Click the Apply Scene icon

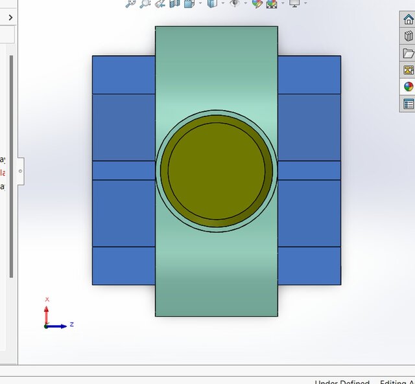pos(272,4)
